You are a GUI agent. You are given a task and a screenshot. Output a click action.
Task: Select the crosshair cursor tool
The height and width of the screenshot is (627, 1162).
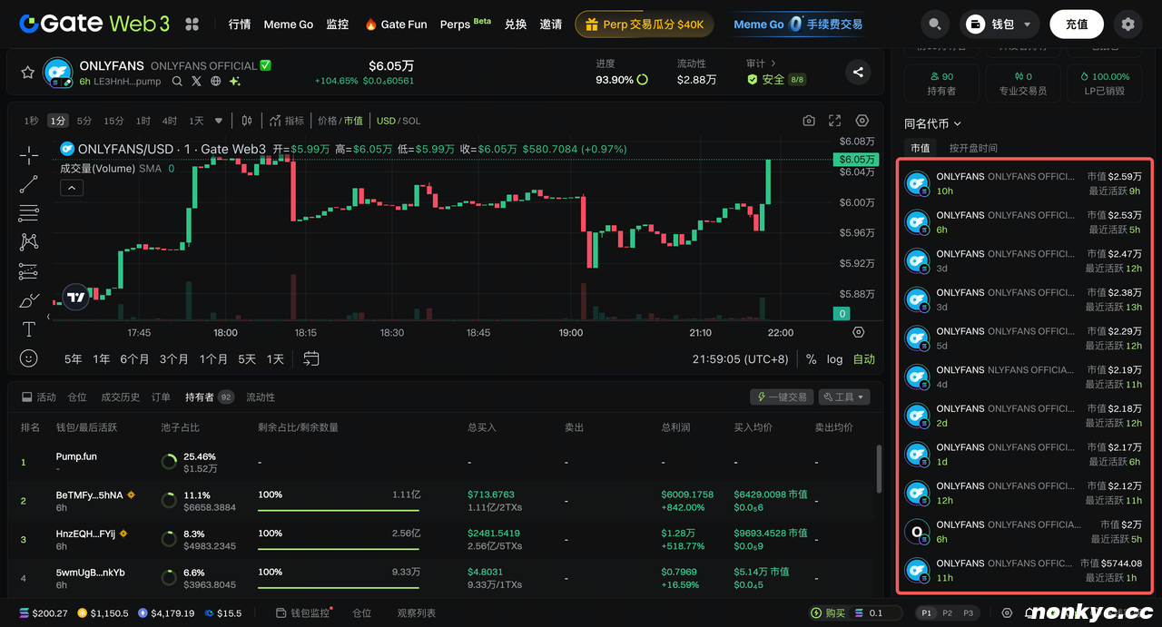[29, 155]
